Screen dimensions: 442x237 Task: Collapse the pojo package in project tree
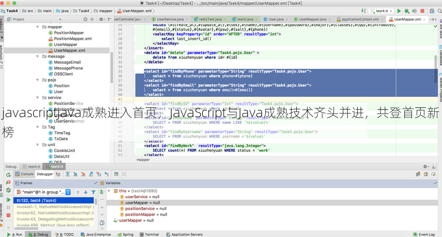pyautogui.click(x=37, y=80)
